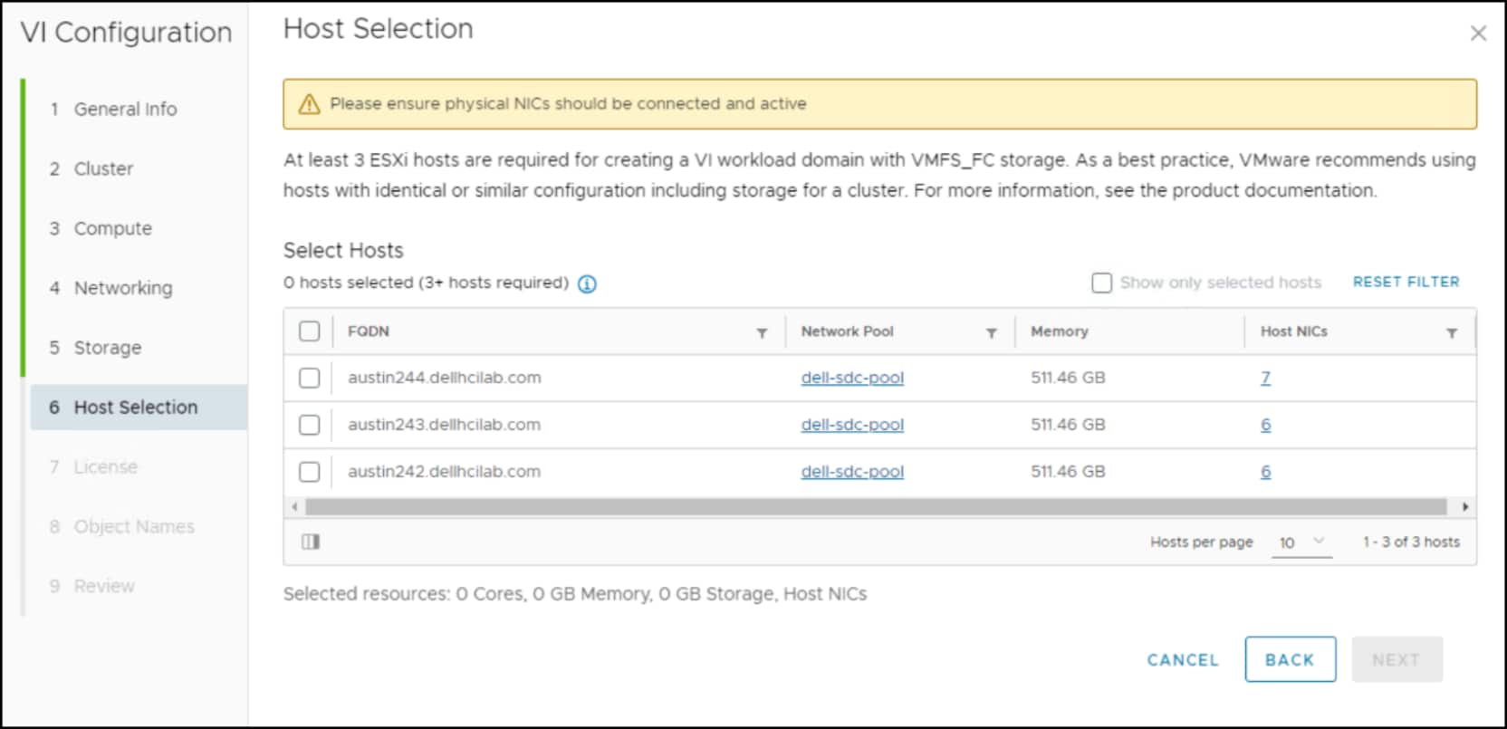
Task: Select the Host Selection step
Action: (139, 408)
